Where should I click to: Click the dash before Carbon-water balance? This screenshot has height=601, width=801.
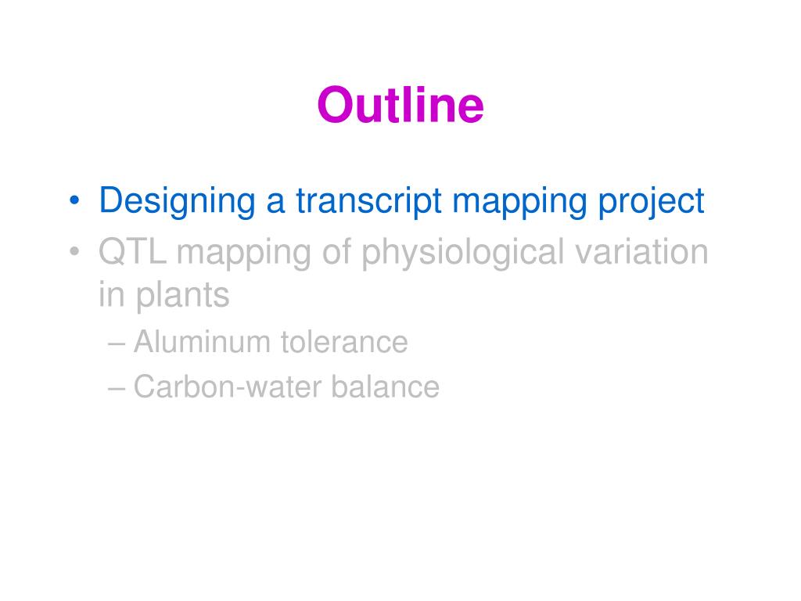point(117,388)
